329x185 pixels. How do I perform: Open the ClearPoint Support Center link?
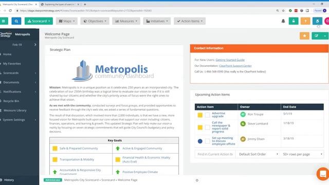pos(235,66)
